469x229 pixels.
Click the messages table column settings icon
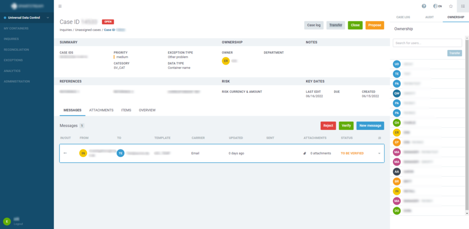[x=379, y=138]
